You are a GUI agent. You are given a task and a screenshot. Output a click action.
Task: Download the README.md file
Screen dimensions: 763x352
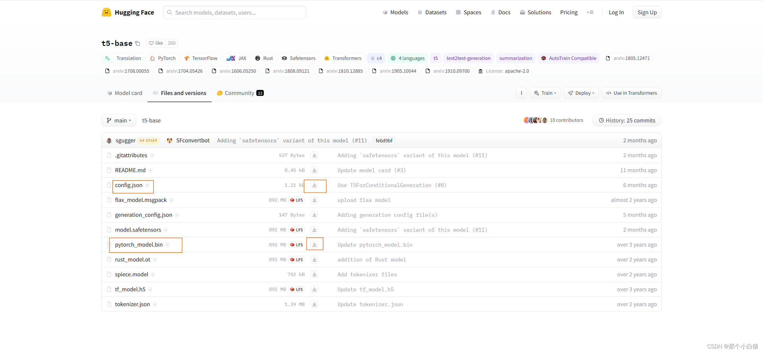click(314, 170)
